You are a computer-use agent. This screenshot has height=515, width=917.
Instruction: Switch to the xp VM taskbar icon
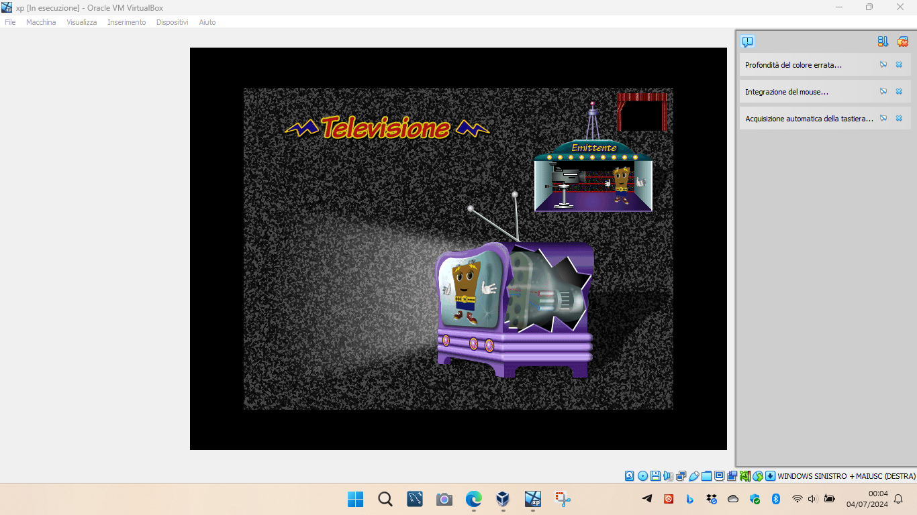coord(533,499)
